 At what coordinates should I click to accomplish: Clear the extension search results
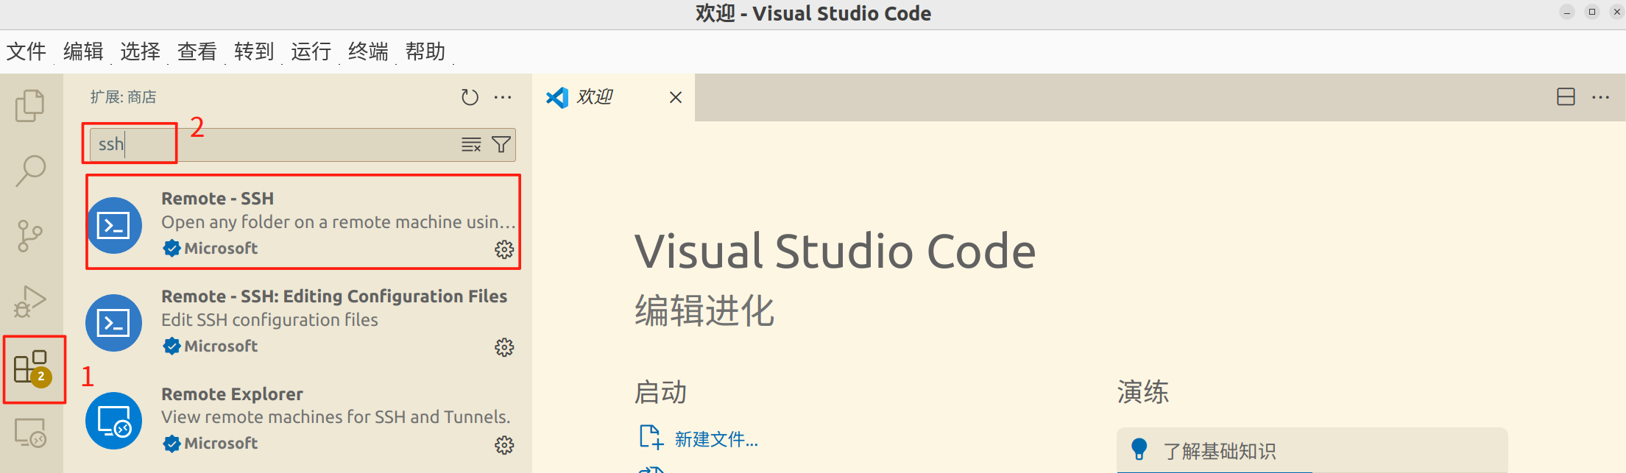471,144
